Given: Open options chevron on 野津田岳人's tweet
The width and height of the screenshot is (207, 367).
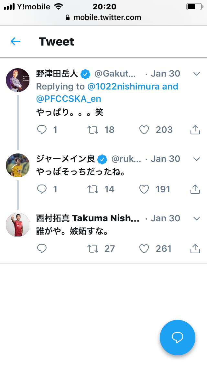Looking at the screenshot, I should pyautogui.click(x=197, y=74).
